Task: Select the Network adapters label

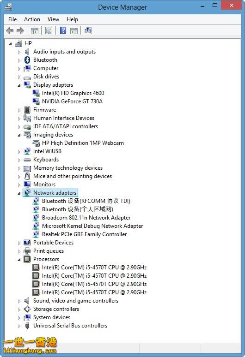Action: click(55, 193)
